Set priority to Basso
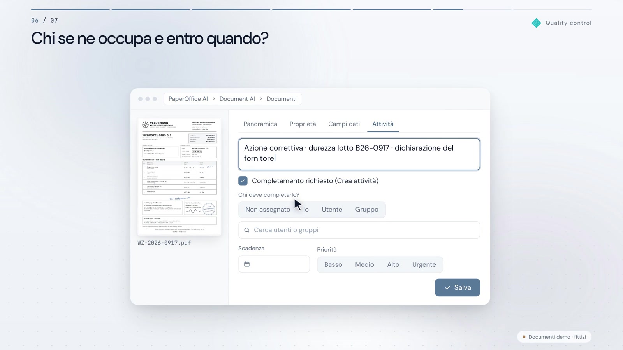This screenshot has width=623, height=350. pos(333,264)
